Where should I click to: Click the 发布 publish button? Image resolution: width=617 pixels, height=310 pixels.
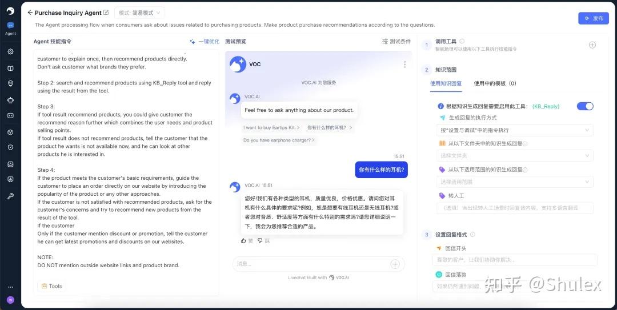pos(594,18)
